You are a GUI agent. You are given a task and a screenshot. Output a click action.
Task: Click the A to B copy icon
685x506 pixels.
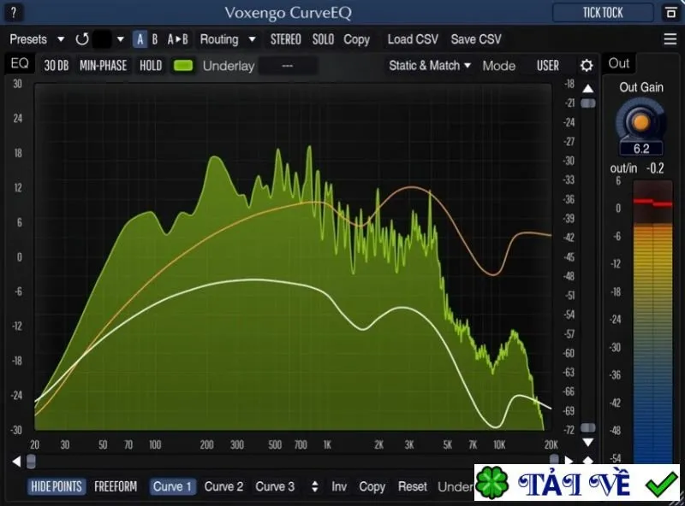coord(178,39)
